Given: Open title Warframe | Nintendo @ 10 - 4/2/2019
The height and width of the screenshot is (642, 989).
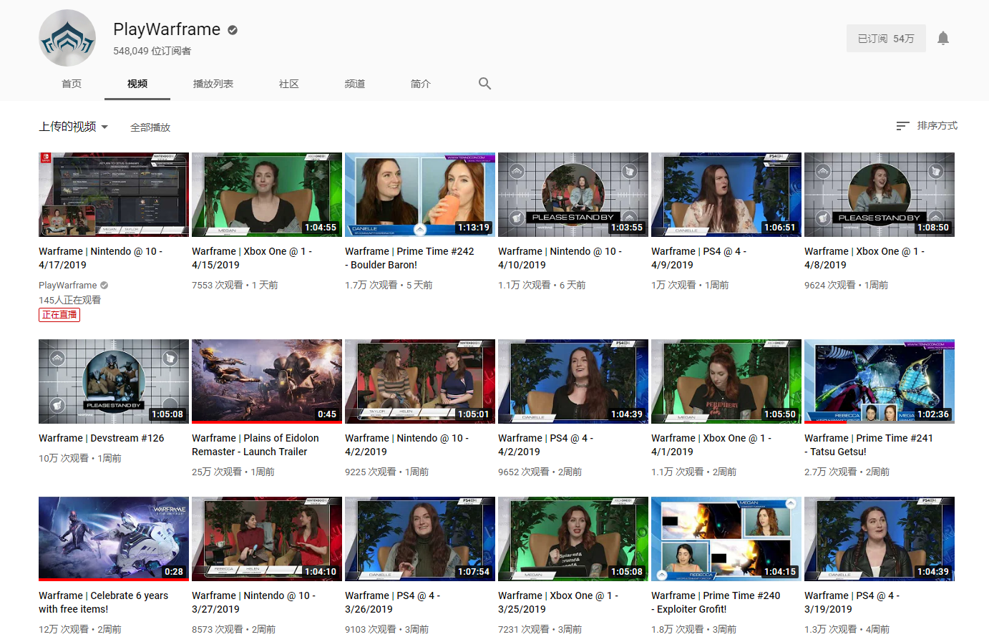Looking at the screenshot, I should click(x=407, y=445).
